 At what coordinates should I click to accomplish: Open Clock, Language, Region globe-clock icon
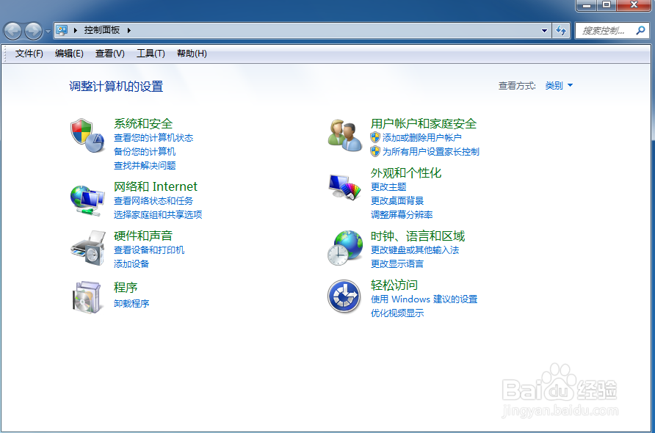(x=345, y=248)
